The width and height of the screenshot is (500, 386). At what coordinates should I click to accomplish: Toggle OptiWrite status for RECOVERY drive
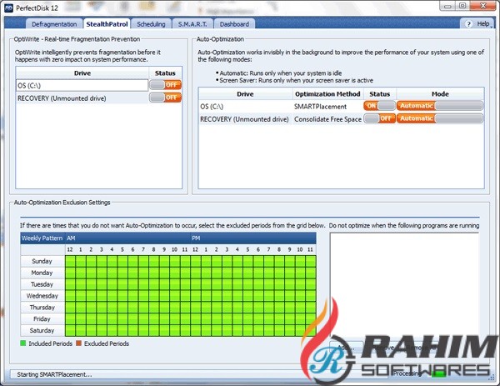coord(166,98)
